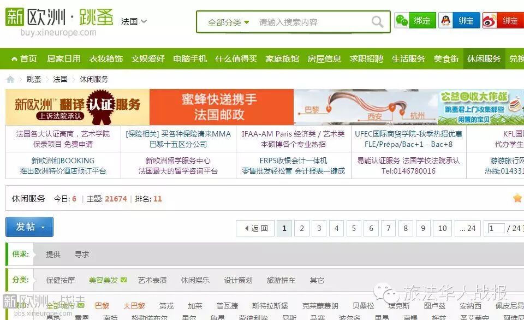Open the 发帖 post dropdown button
Viewport: 524px width, 320px height.
(29, 227)
